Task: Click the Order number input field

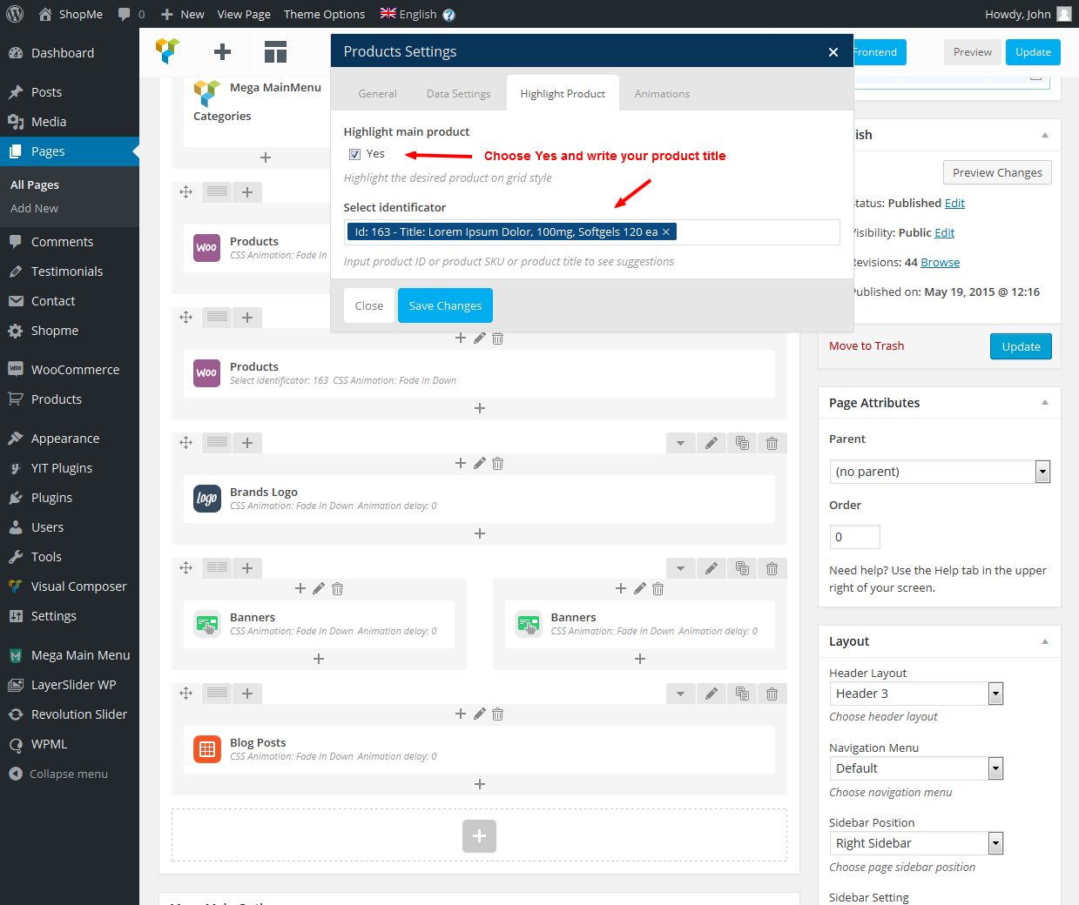Action: [x=854, y=537]
